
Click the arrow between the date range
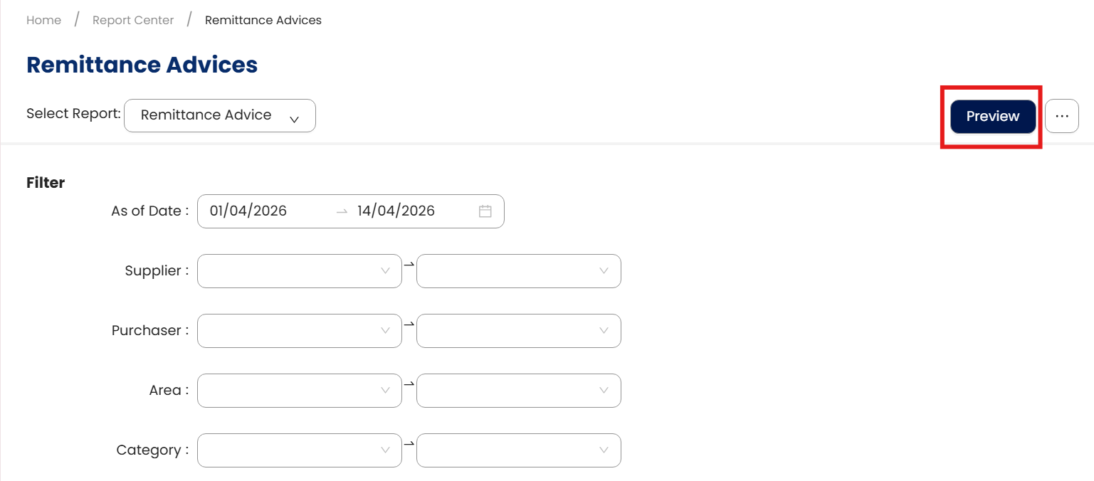pos(342,211)
